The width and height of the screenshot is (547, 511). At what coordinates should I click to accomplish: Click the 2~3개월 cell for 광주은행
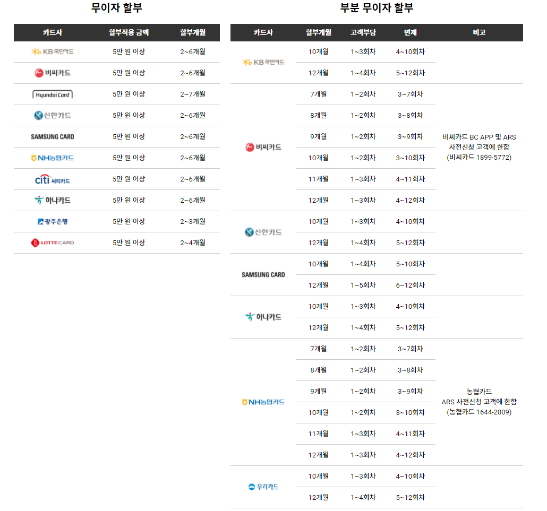coord(193,221)
